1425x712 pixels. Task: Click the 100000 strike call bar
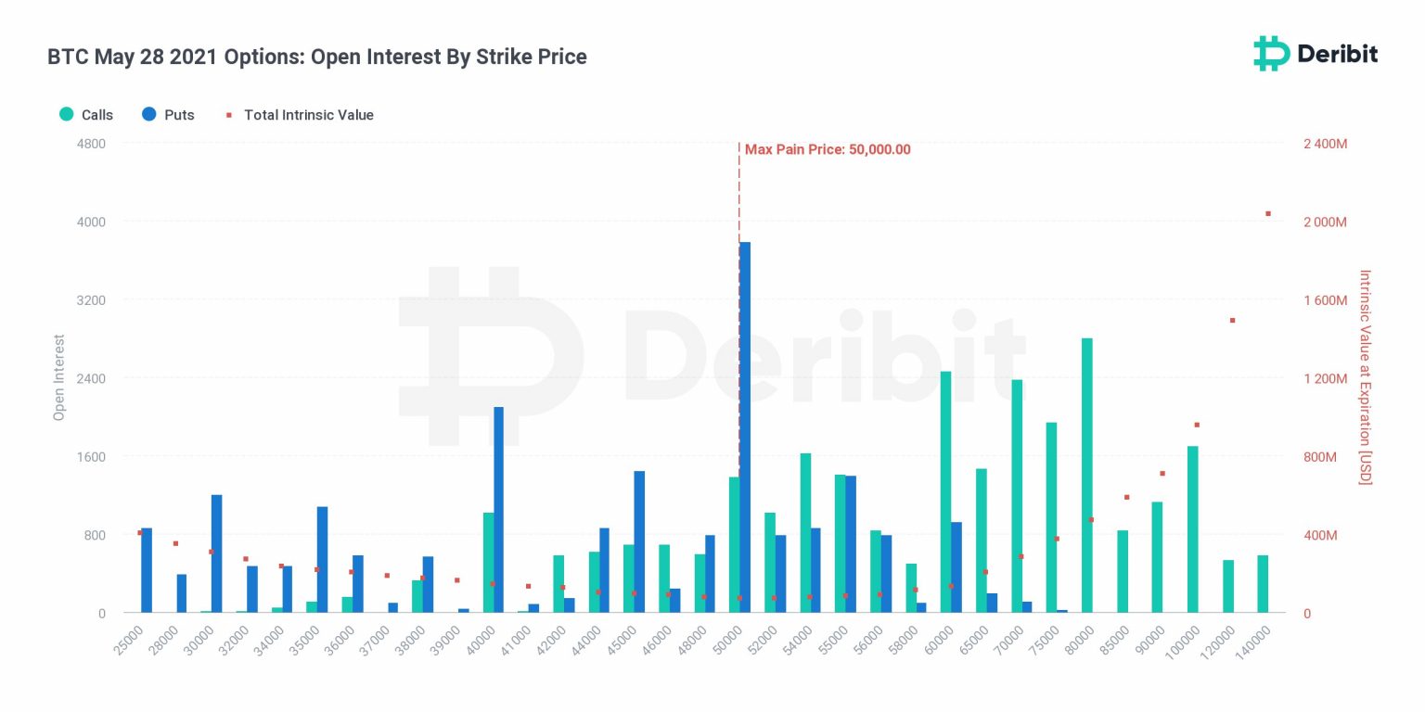pyautogui.click(x=1192, y=529)
